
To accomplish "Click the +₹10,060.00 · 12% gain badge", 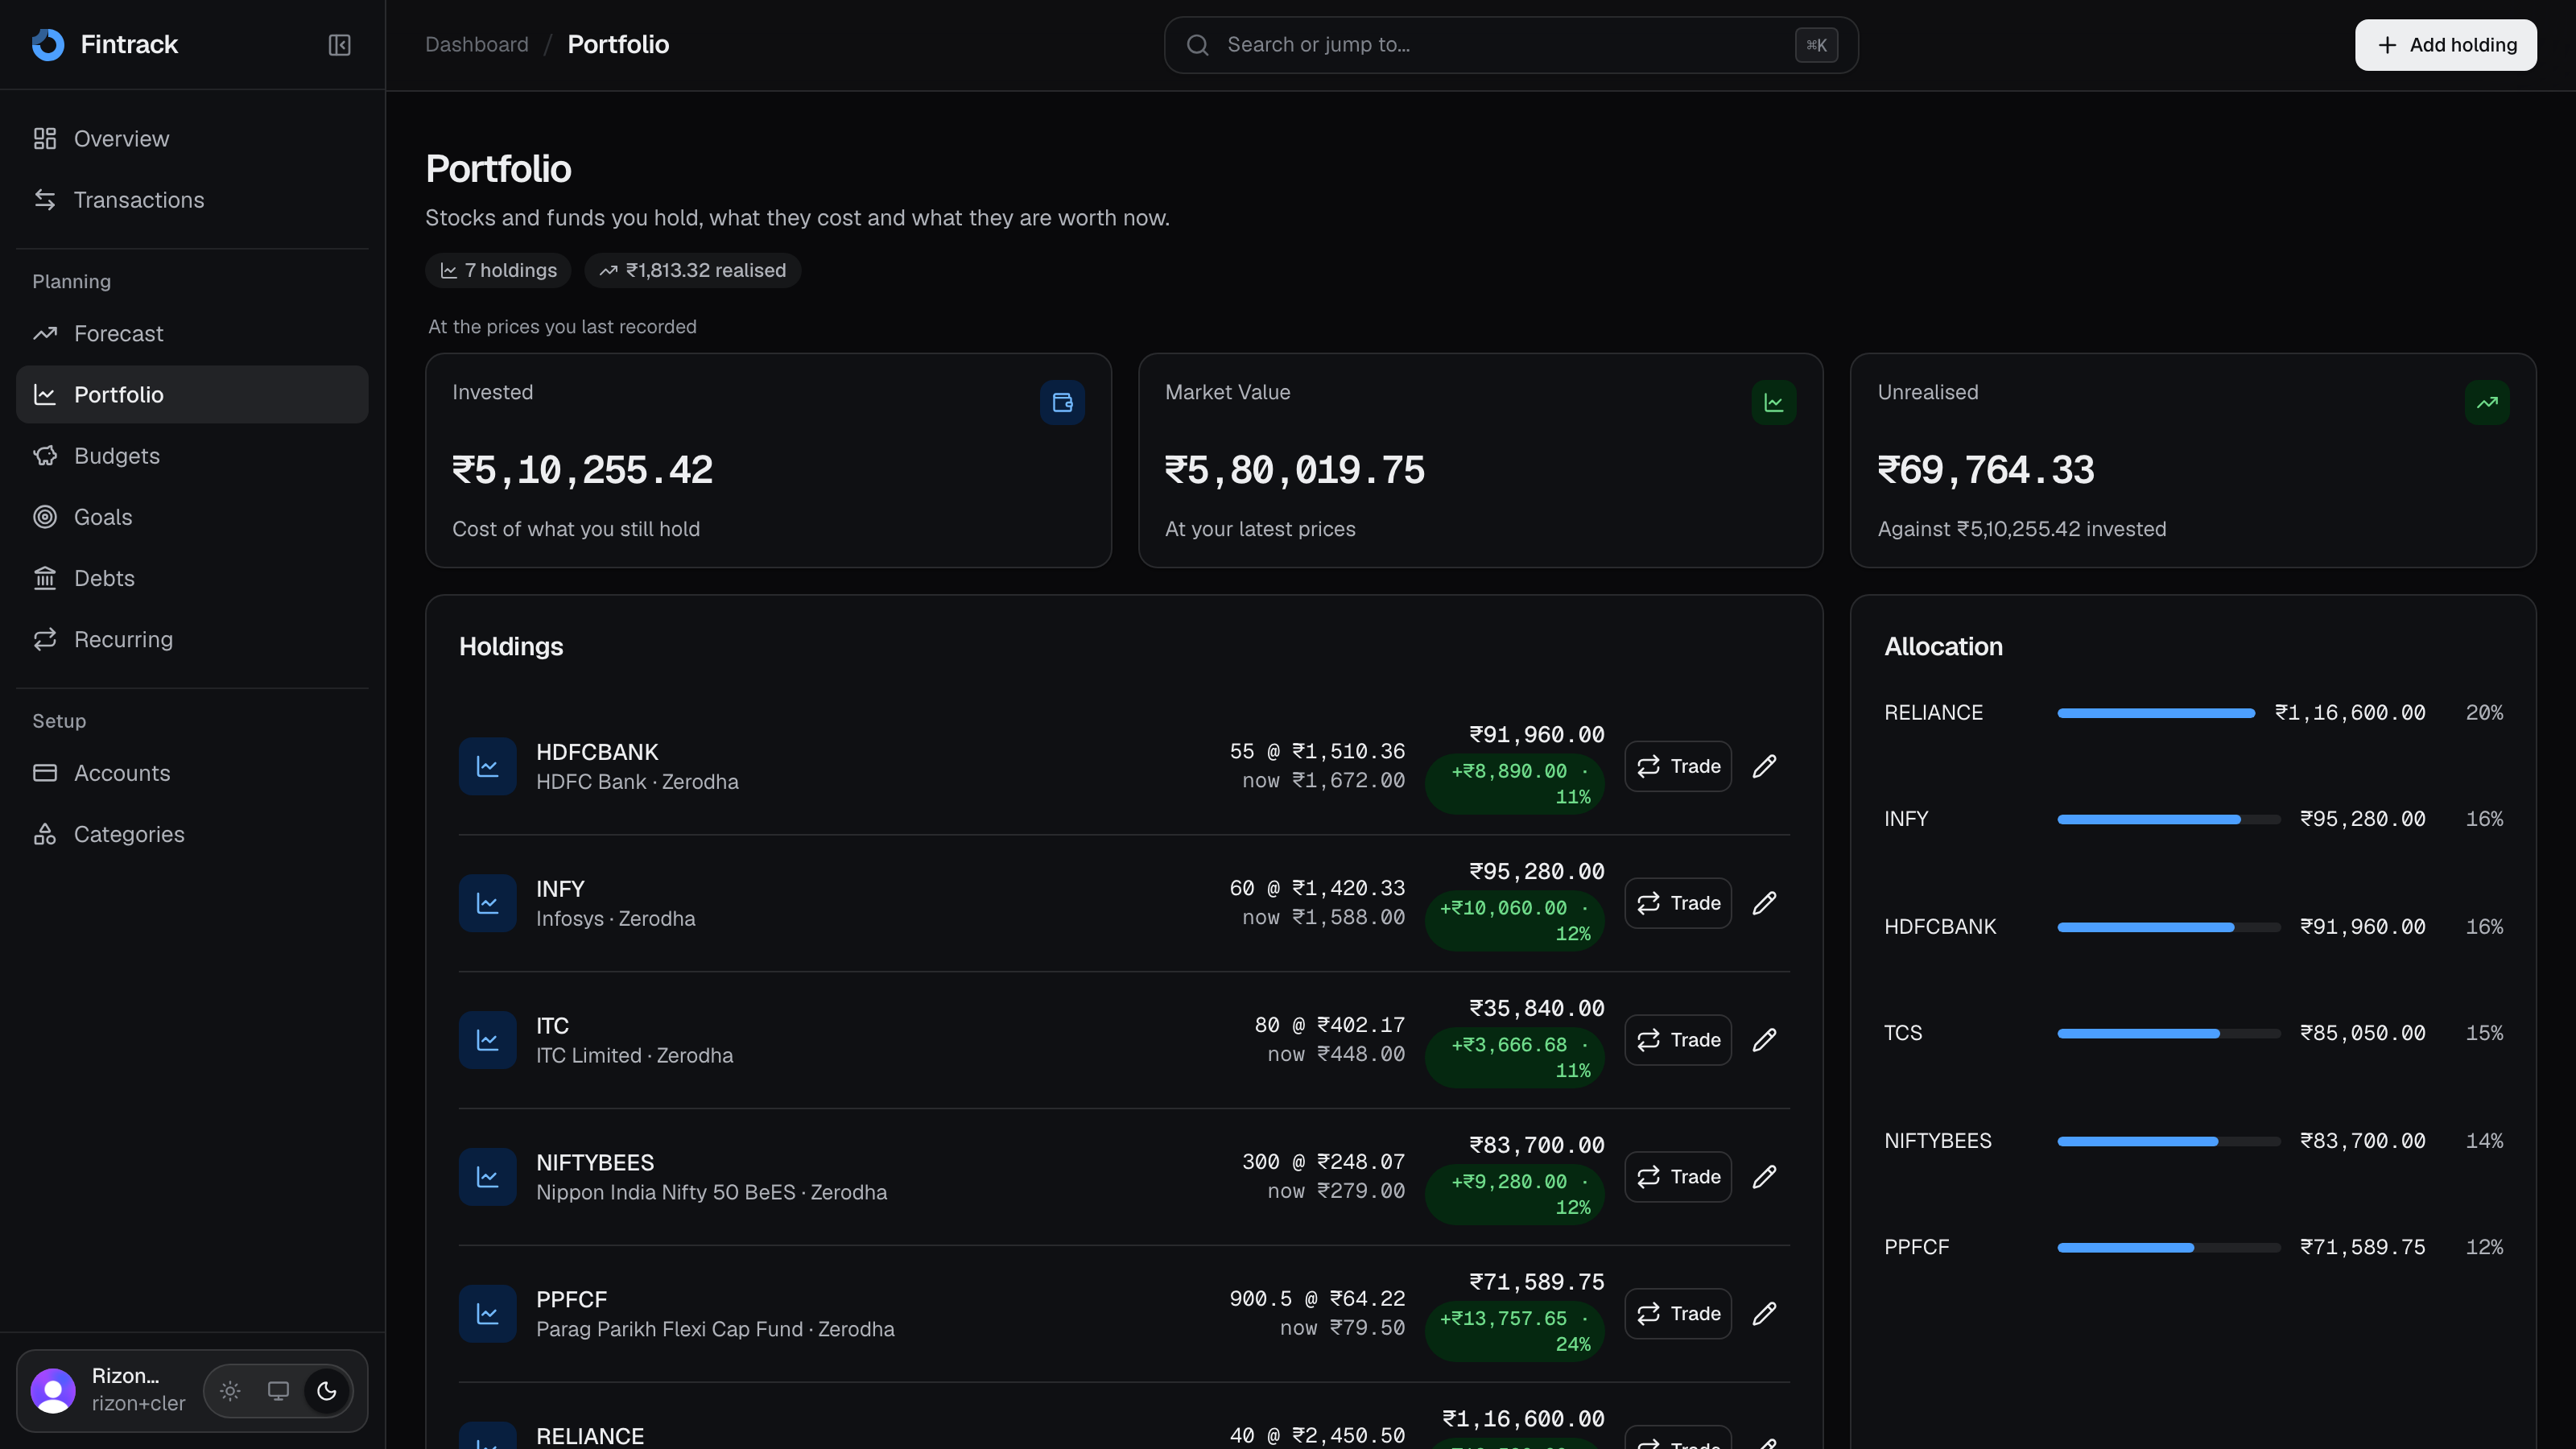I will [x=1515, y=921].
